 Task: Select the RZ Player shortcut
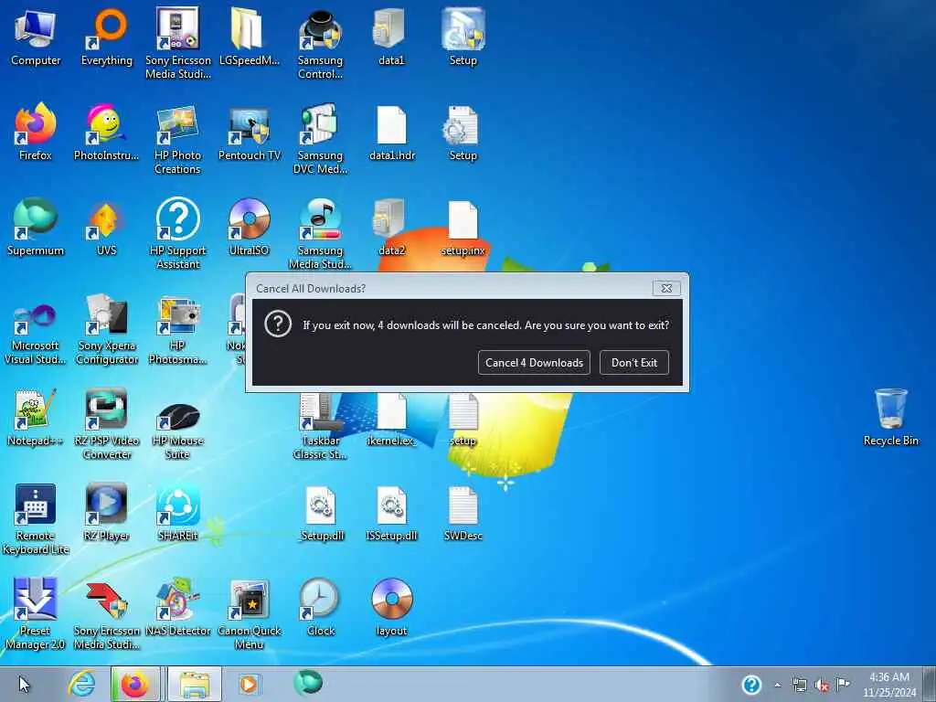point(106,512)
